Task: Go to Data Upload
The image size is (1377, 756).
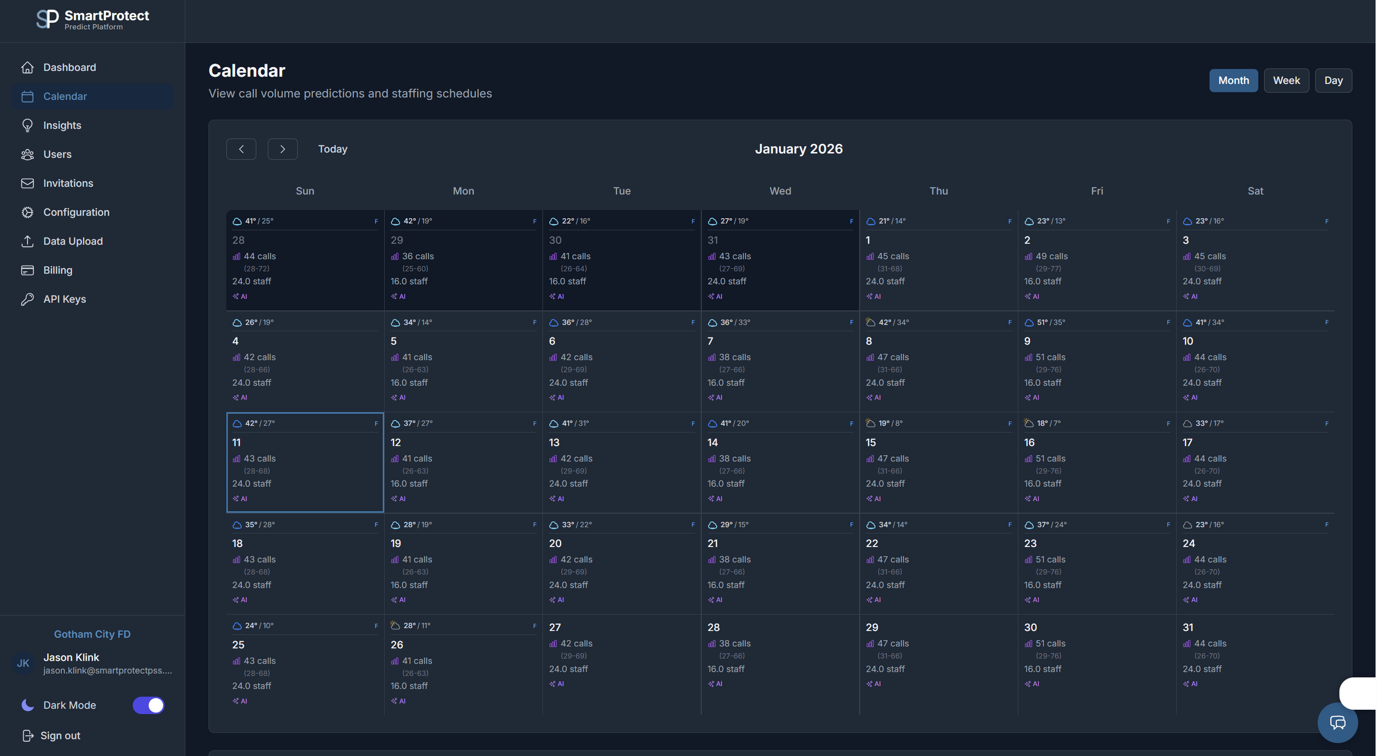Action: (73, 241)
